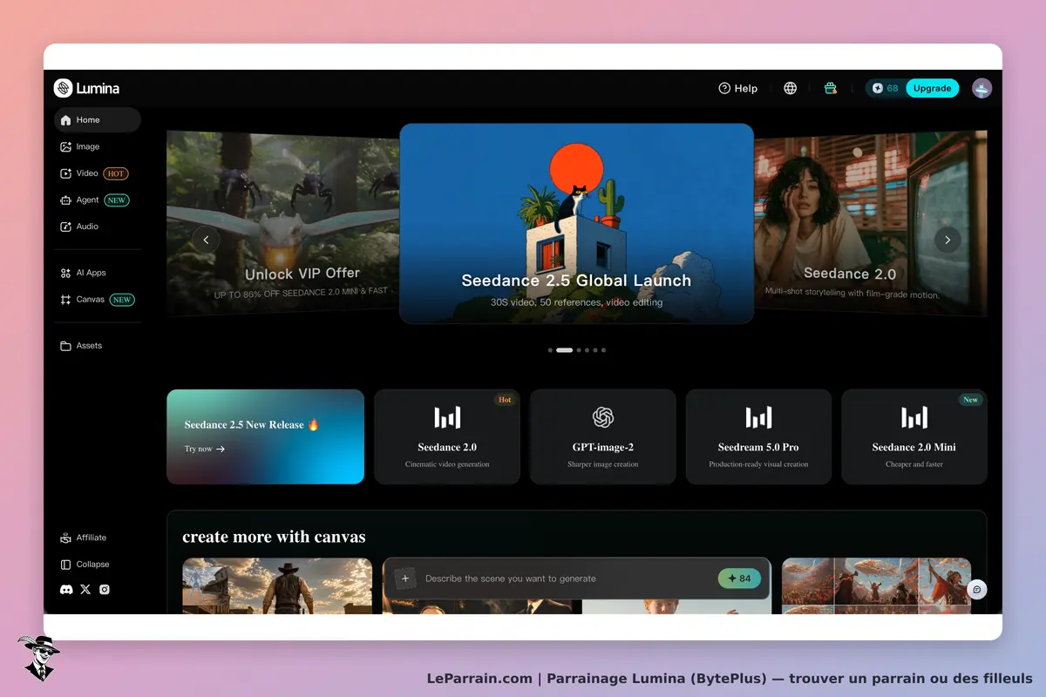
Task: Open the Seedance 2.5 Global Launch banner
Action: [576, 224]
